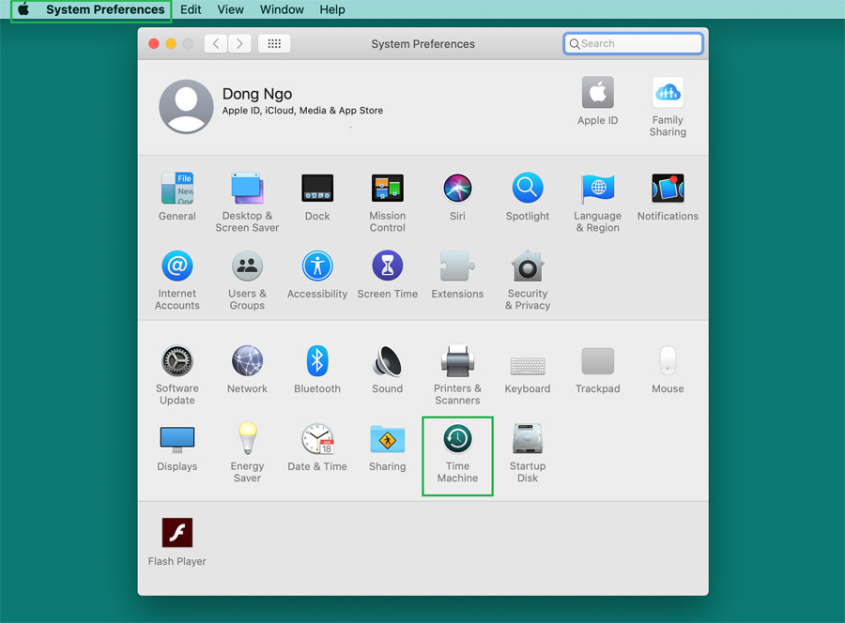Image resolution: width=845 pixels, height=623 pixels.
Task: Open Software Update preferences
Action: [x=177, y=362]
